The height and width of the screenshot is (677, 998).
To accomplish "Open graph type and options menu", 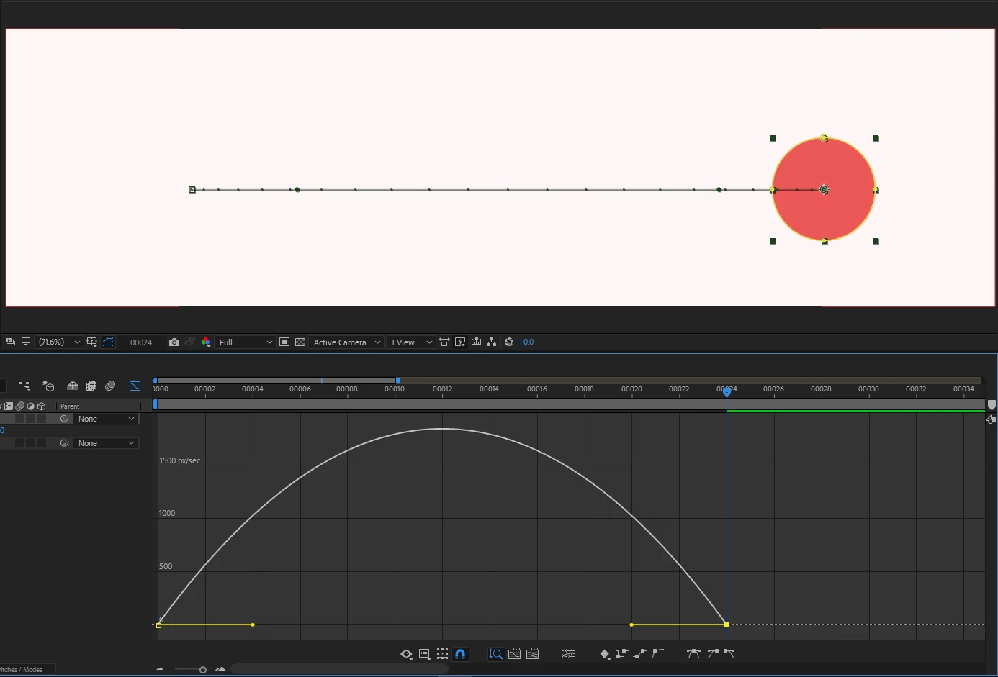I will pyautogui.click(x=425, y=654).
